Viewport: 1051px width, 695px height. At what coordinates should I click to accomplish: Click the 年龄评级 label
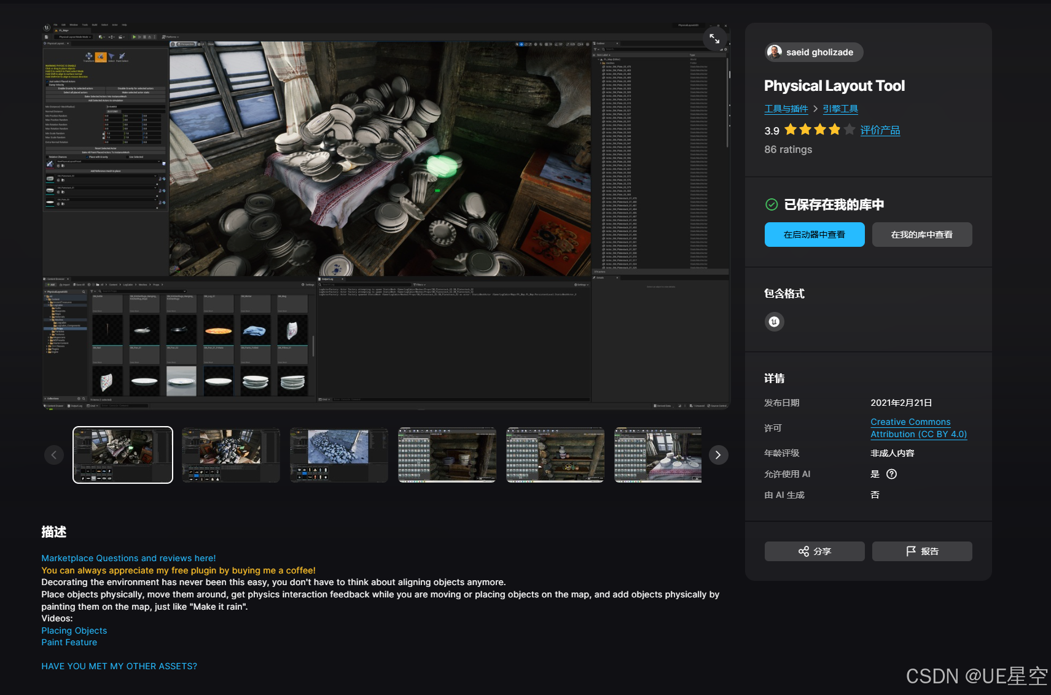click(782, 453)
